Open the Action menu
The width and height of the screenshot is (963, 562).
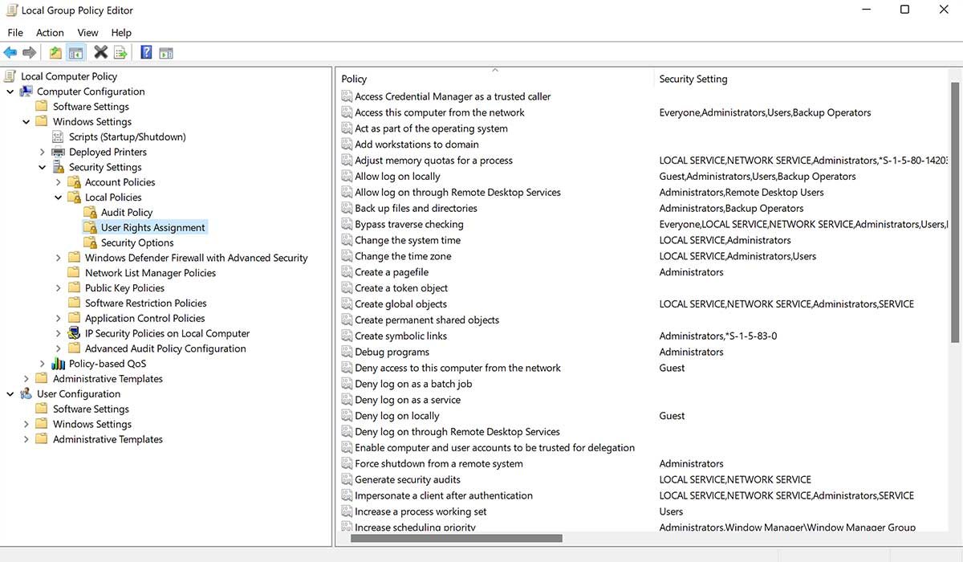[49, 32]
